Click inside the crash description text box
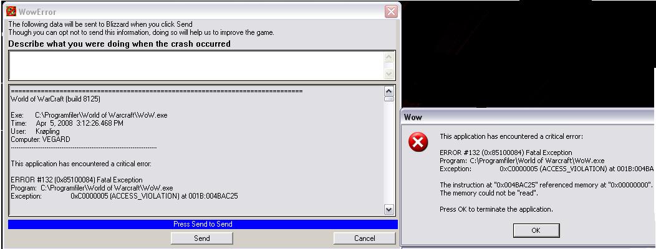This screenshot has width=656, height=249. 196,65
